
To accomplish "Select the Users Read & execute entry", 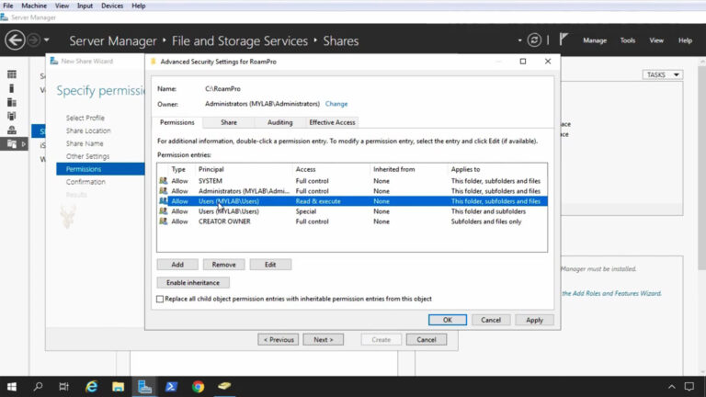I will (352, 201).
